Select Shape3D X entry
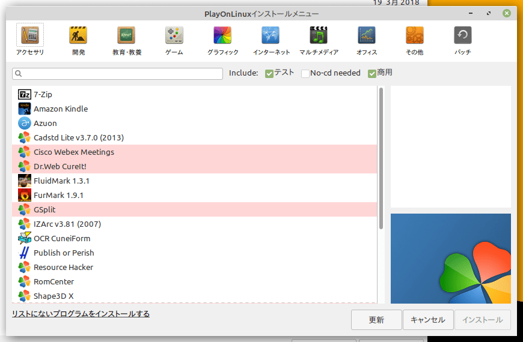Screen dimensions: 523x342 [194, 296]
